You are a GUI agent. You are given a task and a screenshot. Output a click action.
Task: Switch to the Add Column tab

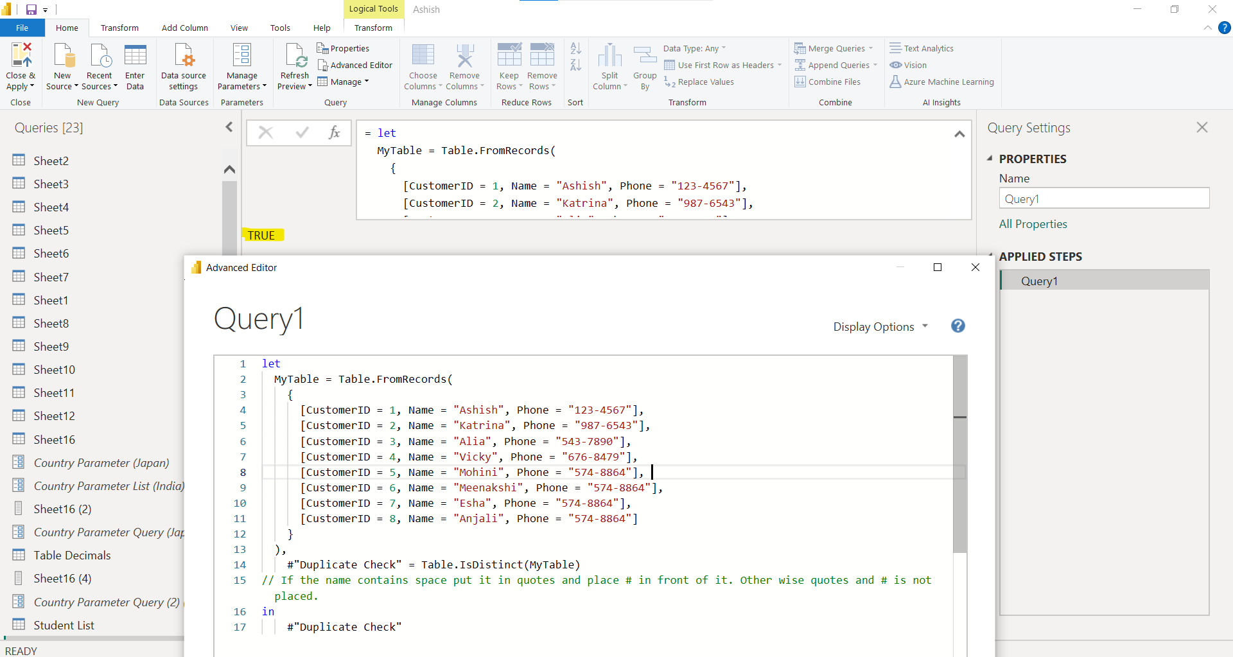point(184,28)
